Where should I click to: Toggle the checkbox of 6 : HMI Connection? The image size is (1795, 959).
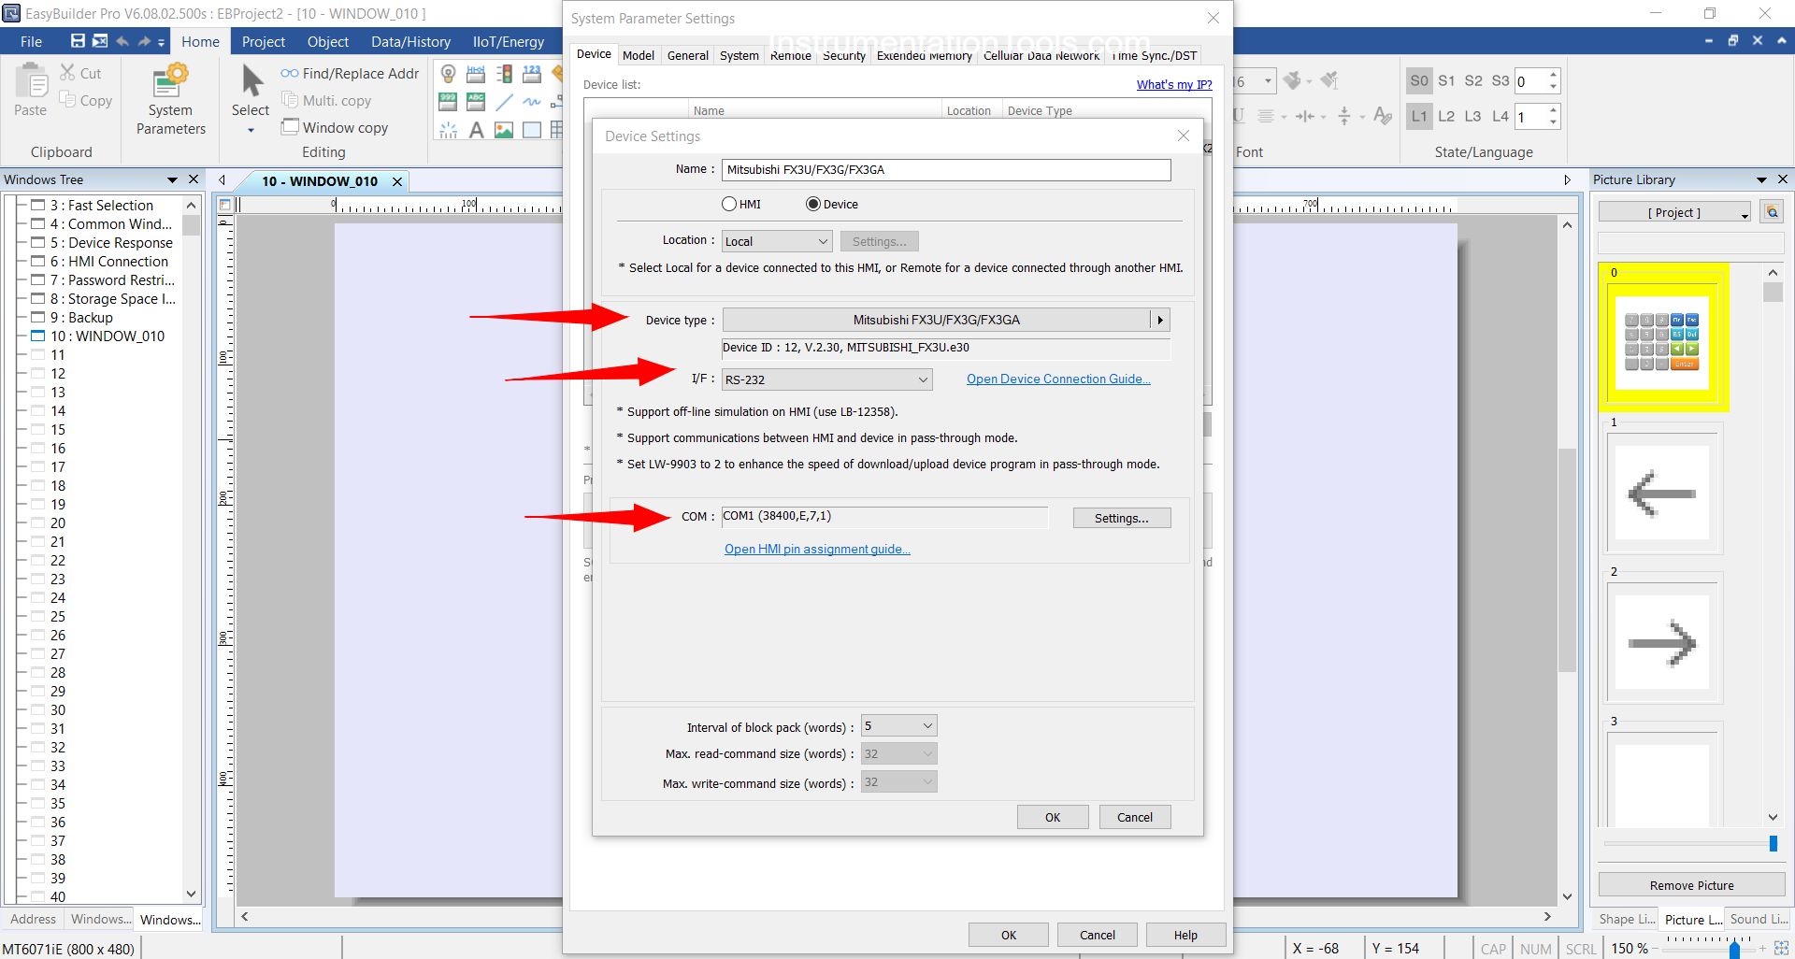(x=38, y=261)
